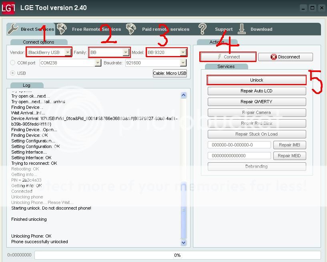Click the red X Disconnect icon
Image resolution: width=327 pixels, height=262 pixels.
[x=274, y=57]
